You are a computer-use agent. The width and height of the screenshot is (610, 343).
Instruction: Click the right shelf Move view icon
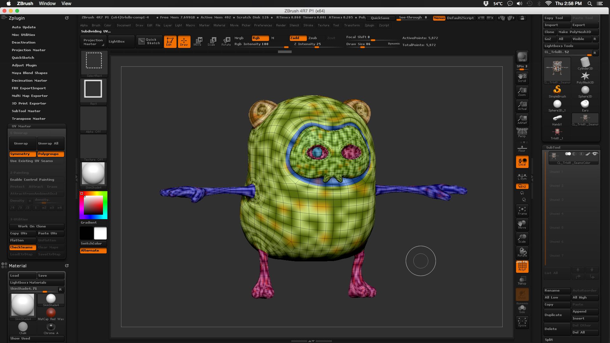click(522, 225)
